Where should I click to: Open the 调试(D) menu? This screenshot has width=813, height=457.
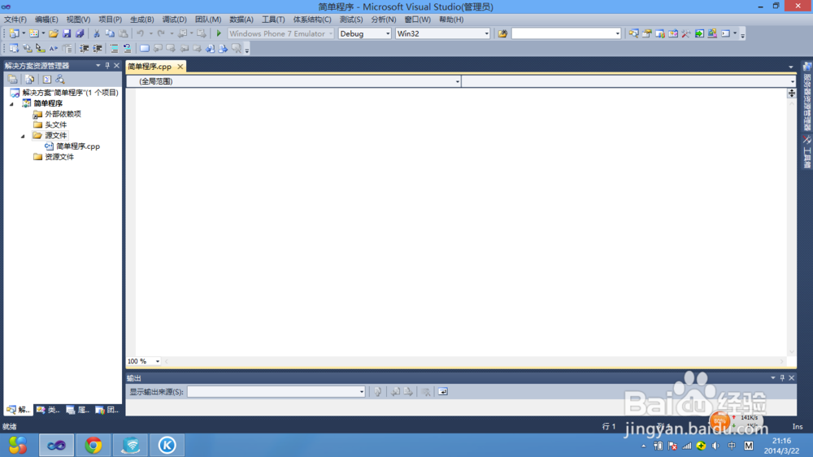(174, 20)
